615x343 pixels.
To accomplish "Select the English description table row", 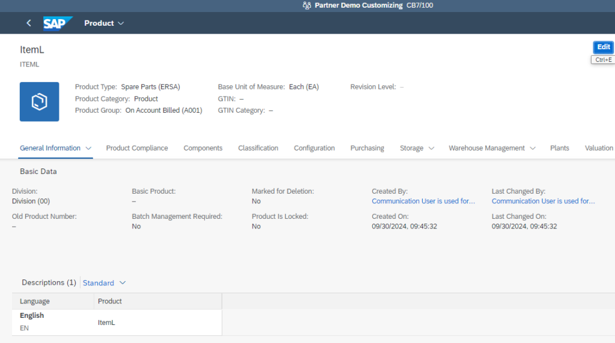I will click(117, 322).
